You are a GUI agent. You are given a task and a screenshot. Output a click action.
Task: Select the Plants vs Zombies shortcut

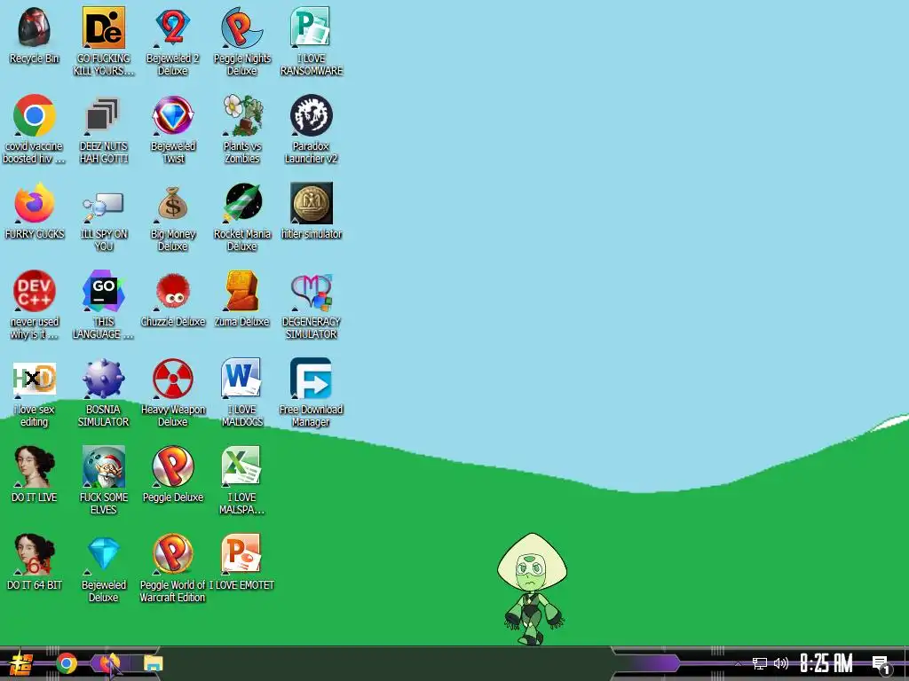(x=241, y=115)
